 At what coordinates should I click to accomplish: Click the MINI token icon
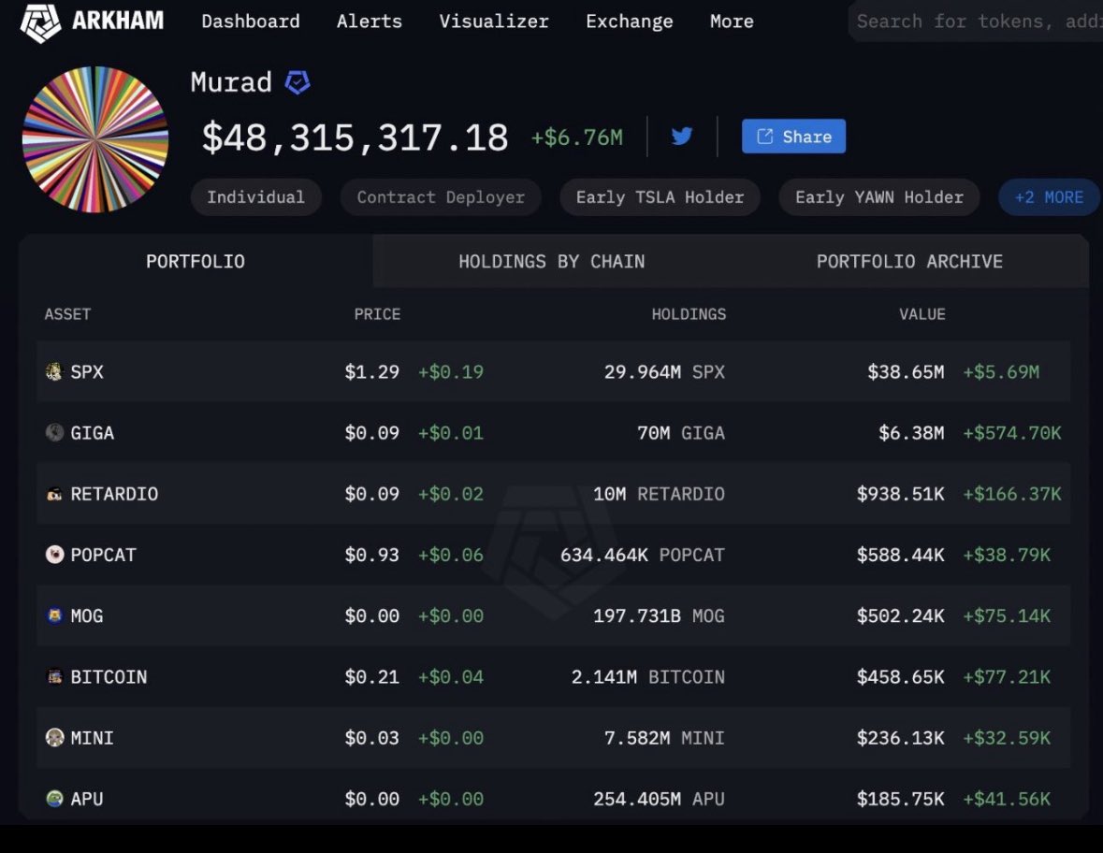coord(54,738)
